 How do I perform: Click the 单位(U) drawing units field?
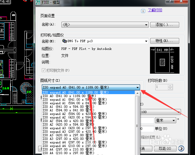pyautogui.click(x=147, y=129)
